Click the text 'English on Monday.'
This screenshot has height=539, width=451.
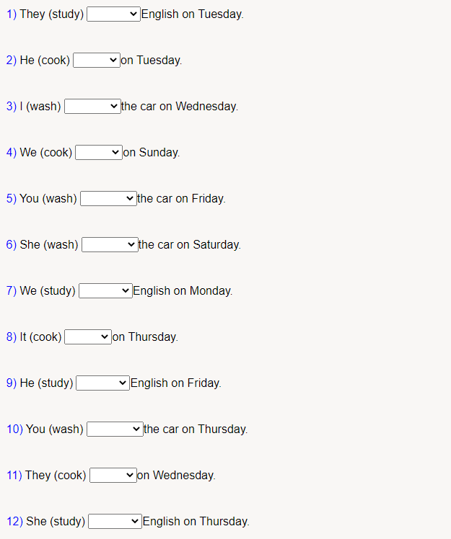click(x=183, y=291)
